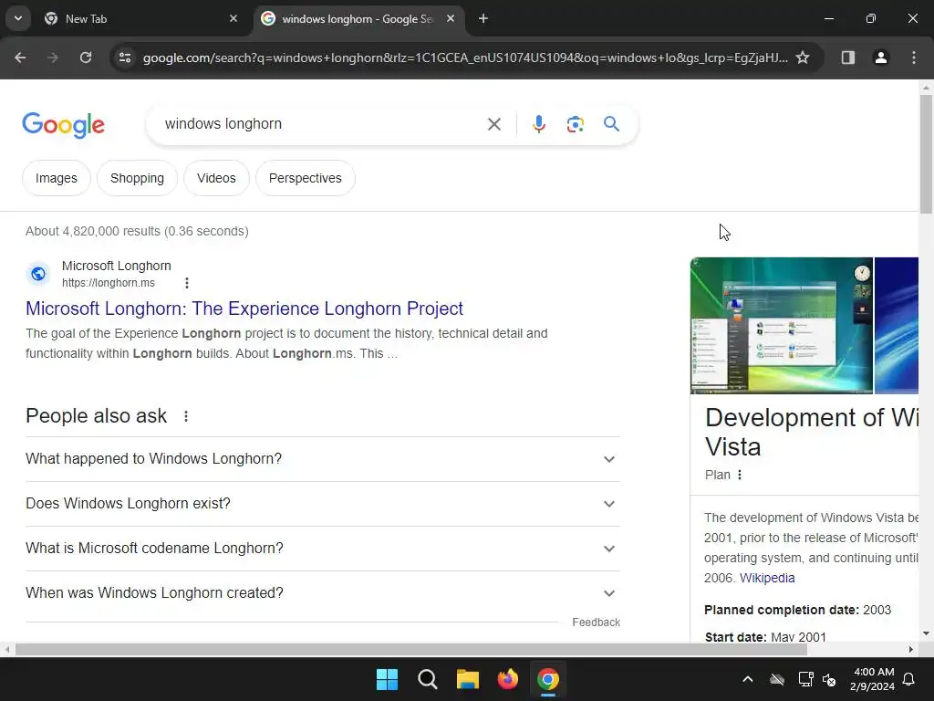The width and height of the screenshot is (934, 701).
Task: Open the tab search dropdown arrow
Action: tap(18, 18)
